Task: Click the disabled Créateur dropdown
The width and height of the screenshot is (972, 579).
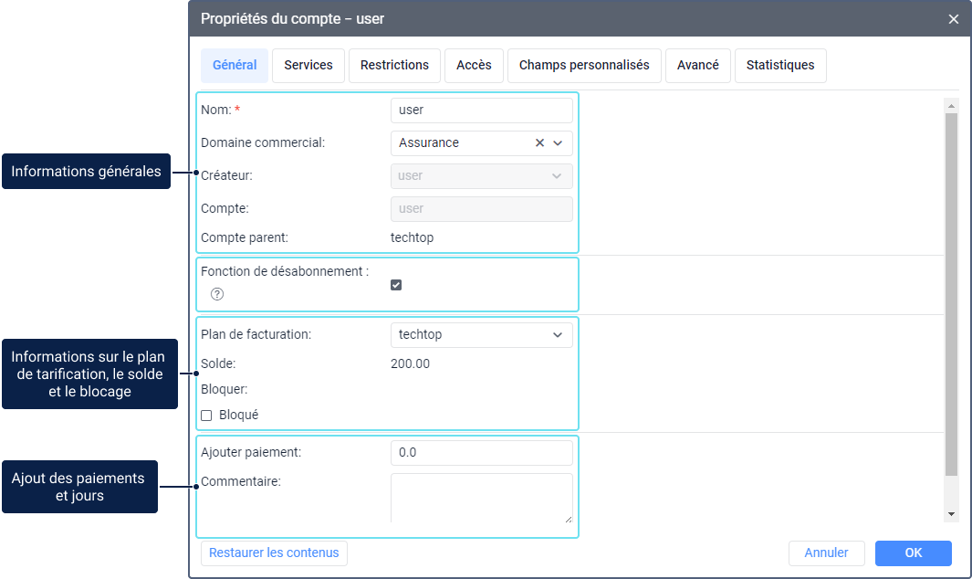Action: coord(481,176)
